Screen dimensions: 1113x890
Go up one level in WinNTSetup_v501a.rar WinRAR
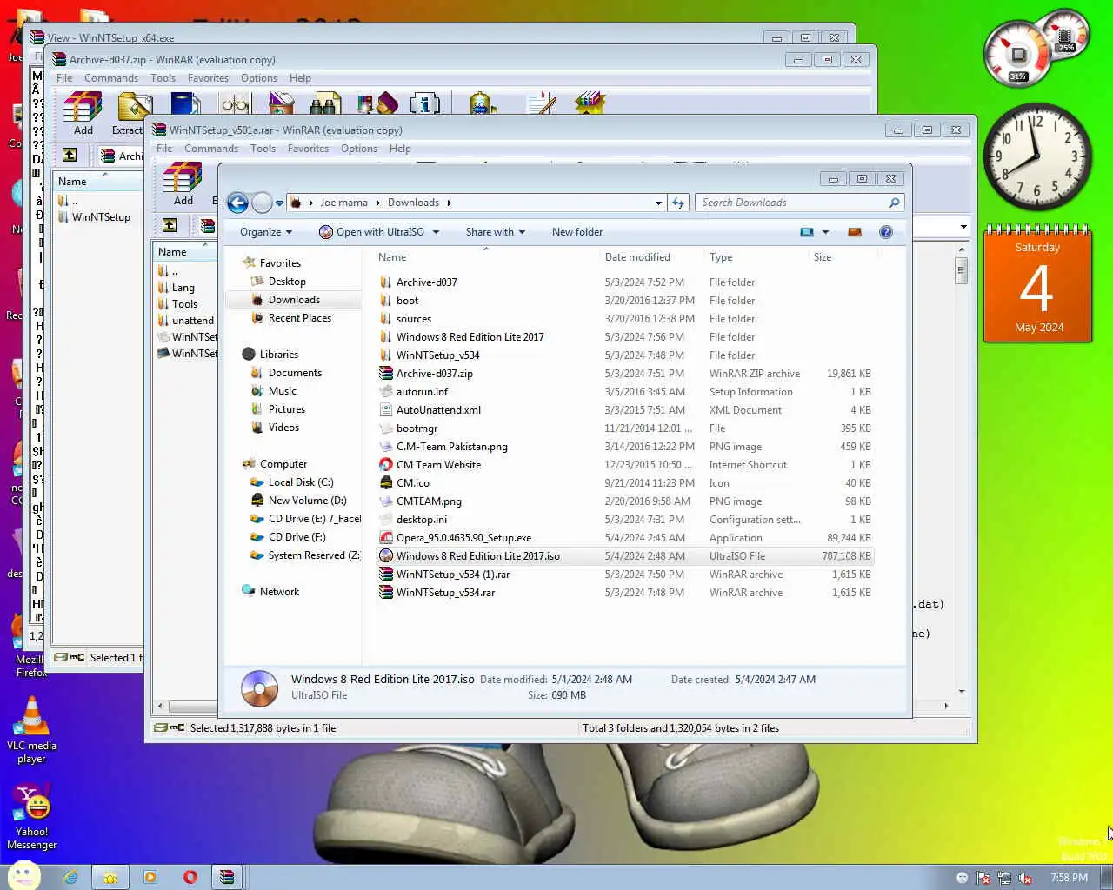tap(170, 225)
